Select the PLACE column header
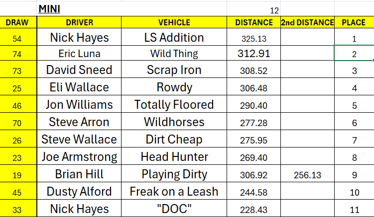Viewport: 374px width, 217px height. click(x=354, y=22)
